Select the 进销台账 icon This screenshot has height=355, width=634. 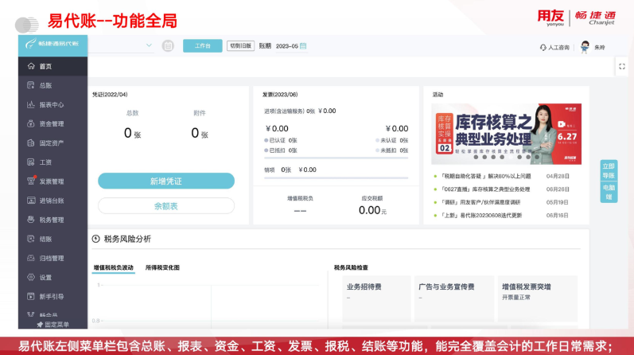31,201
